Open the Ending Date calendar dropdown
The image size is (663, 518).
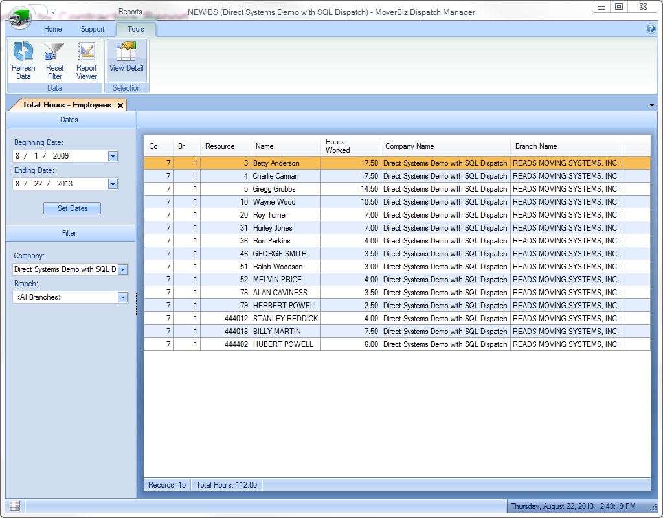tap(113, 184)
